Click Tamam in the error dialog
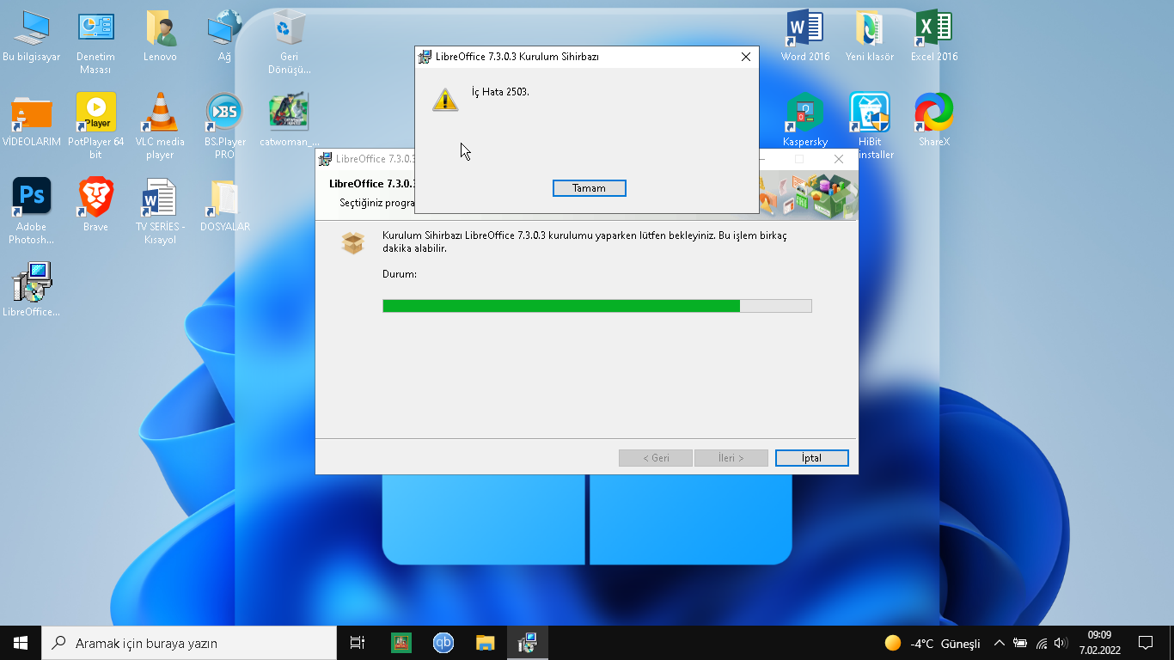The height and width of the screenshot is (660, 1174). pyautogui.click(x=589, y=188)
